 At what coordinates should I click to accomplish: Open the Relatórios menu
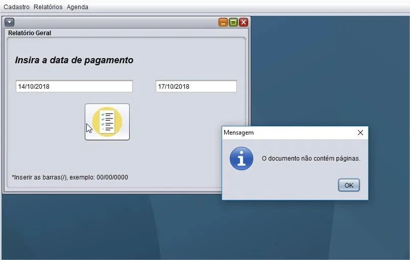[48, 7]
